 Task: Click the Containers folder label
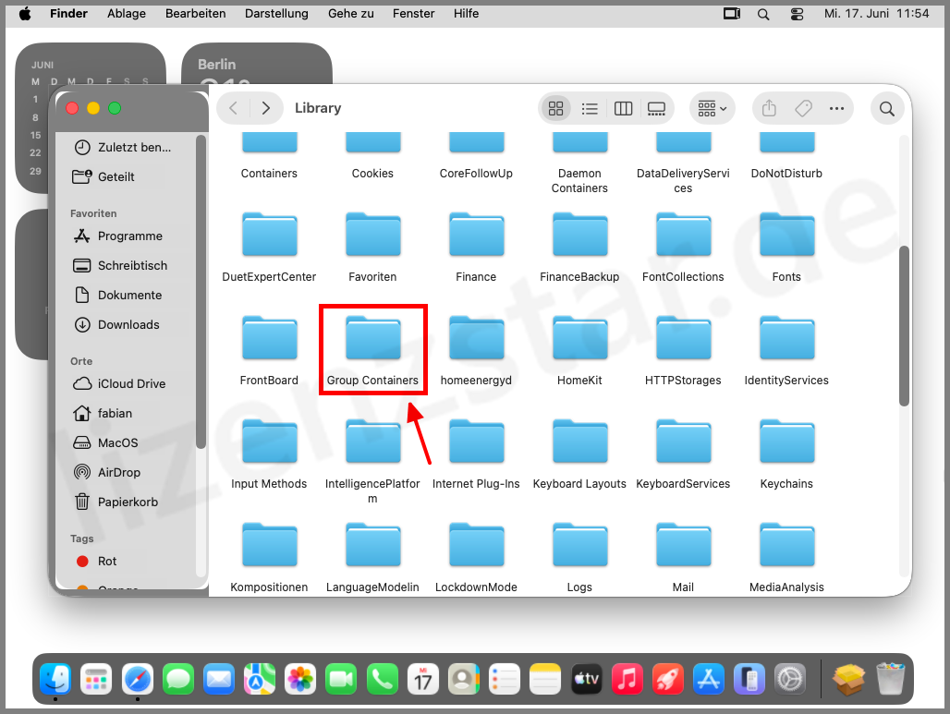[269, 174]
